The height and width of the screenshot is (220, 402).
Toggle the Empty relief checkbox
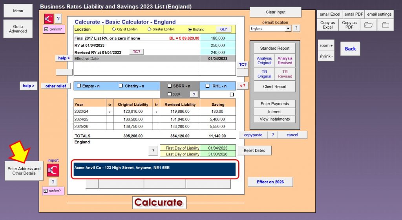coord(79,86)
